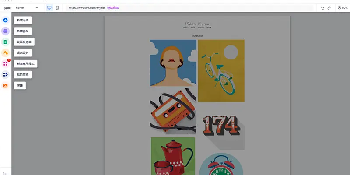Click the 連結網域 connect domain link
Screen dimensions: 350x175
click(113, 8)
